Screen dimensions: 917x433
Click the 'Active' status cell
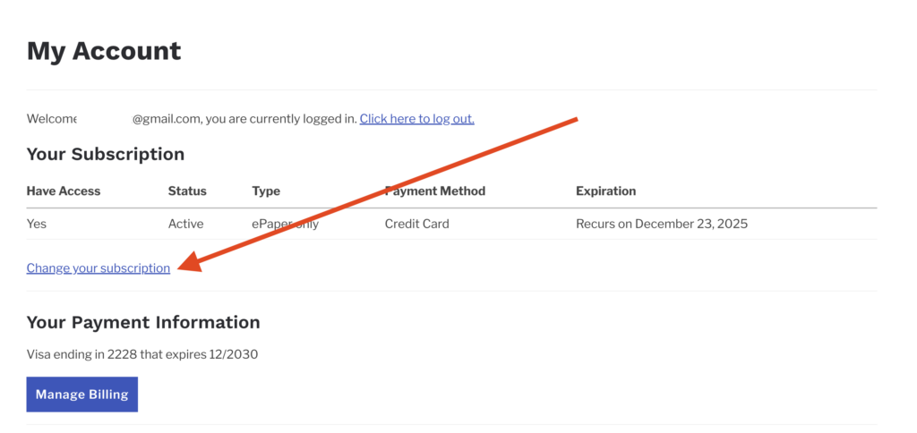click(x=185, y=224)
